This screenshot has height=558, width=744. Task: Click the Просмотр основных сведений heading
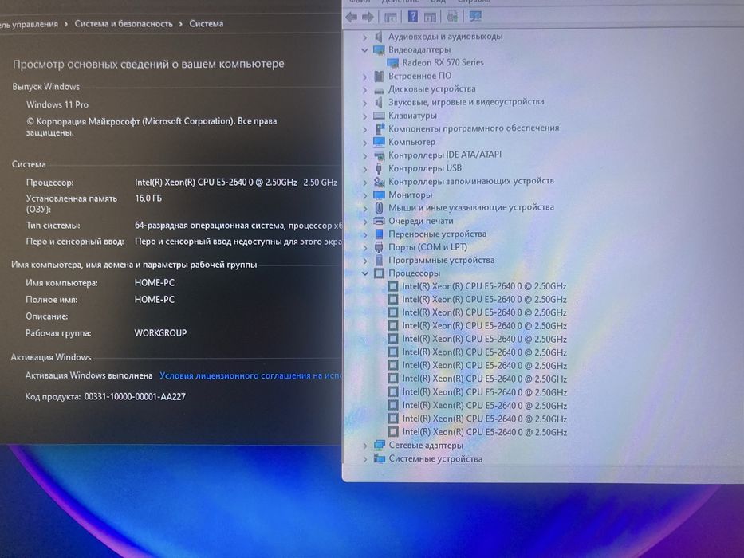pyautogui.click(x=148, y=64)
